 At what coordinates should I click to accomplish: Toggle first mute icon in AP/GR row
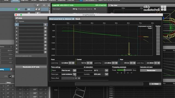(36, 9)
